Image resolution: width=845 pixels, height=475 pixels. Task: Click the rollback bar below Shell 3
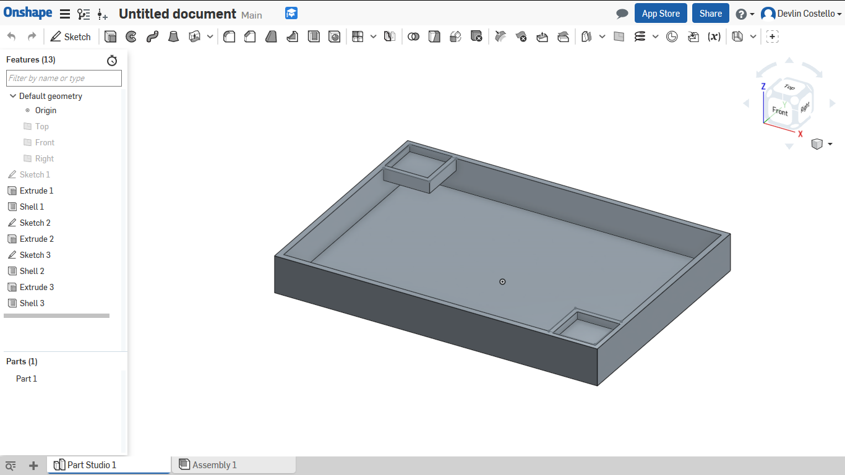[56, 315]
